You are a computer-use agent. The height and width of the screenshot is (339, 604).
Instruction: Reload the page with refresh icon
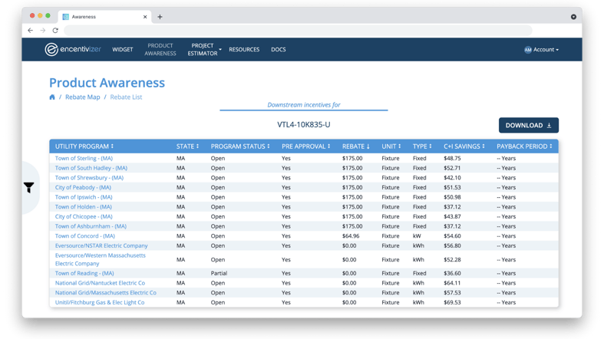point(55,31)
